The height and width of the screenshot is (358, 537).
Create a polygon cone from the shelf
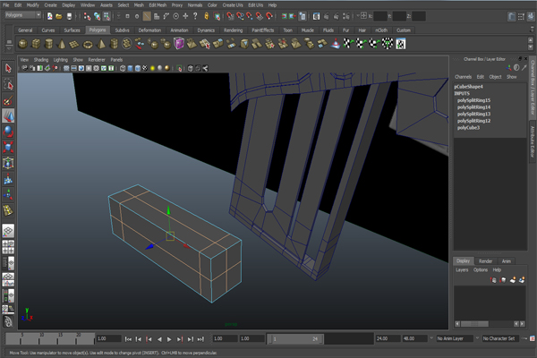pyautogui.click(x=62, y=44)
